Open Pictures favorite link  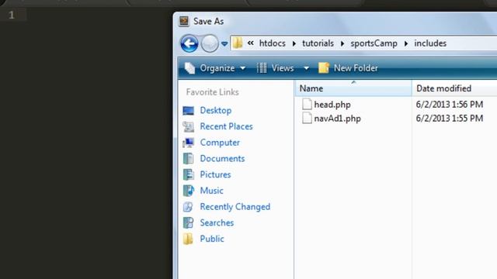pyautogui.click(x=215, y=174)
